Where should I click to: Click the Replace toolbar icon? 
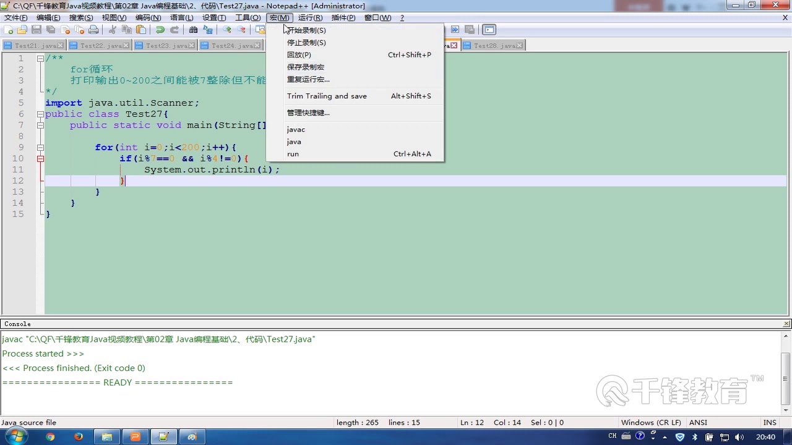click(207, 30)
